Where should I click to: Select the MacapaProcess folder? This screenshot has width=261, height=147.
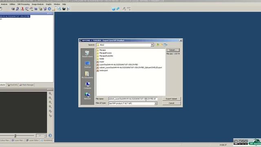coord(104,53)
